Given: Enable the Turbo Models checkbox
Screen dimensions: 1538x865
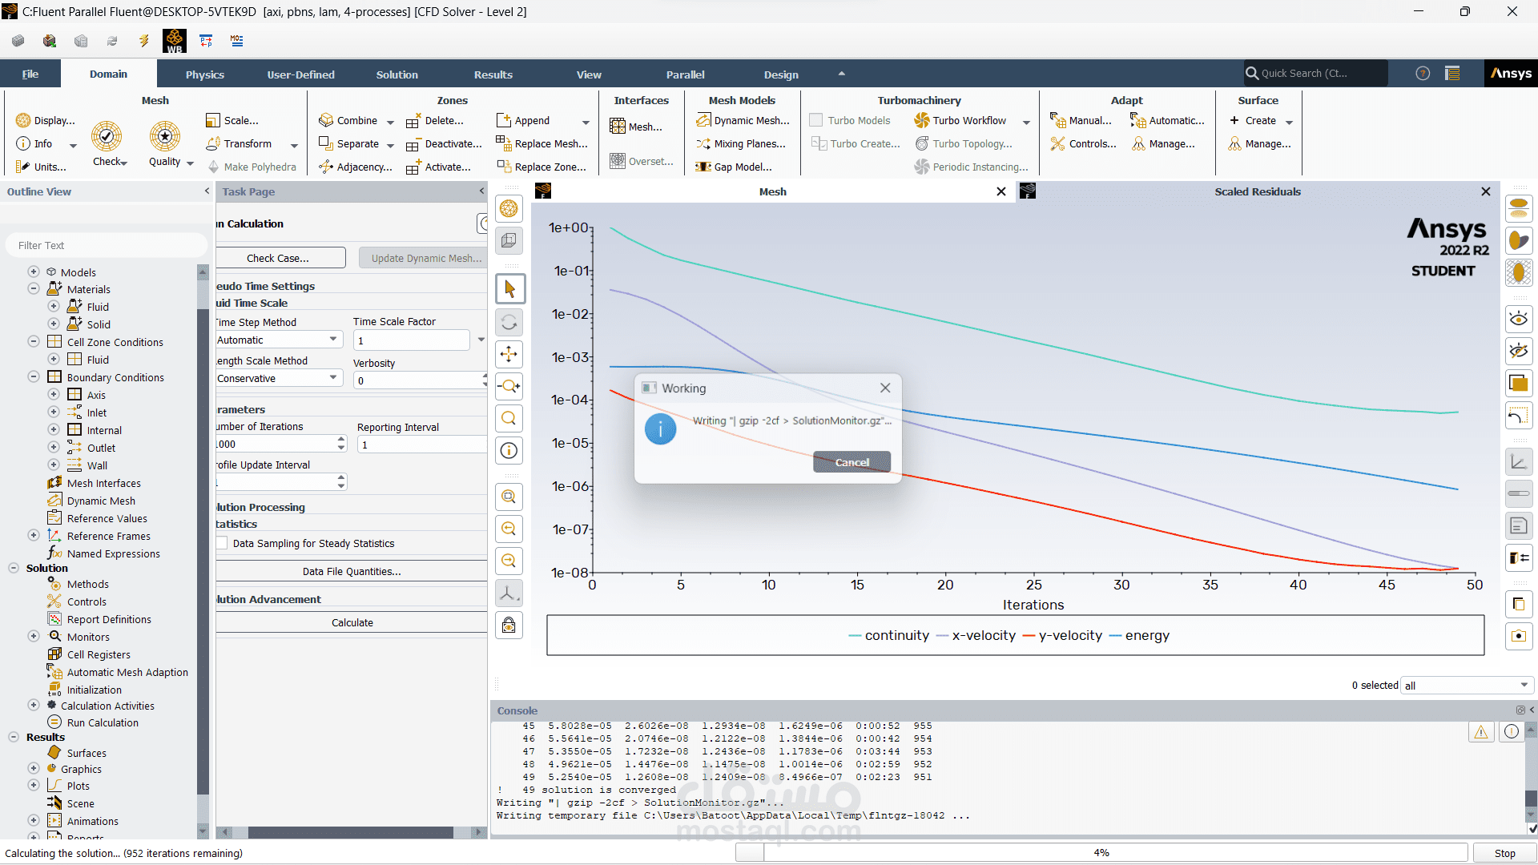Looking at the screenshot, I should click(815, 119).
